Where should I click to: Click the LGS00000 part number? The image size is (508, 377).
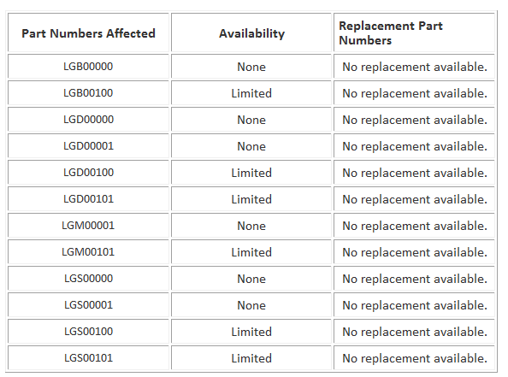point(88,279)
